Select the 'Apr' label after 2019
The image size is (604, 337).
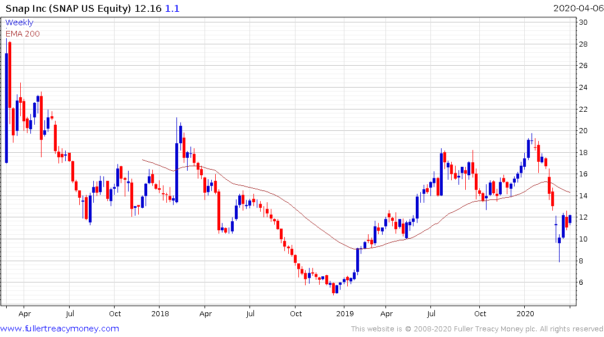click(387, 313)
